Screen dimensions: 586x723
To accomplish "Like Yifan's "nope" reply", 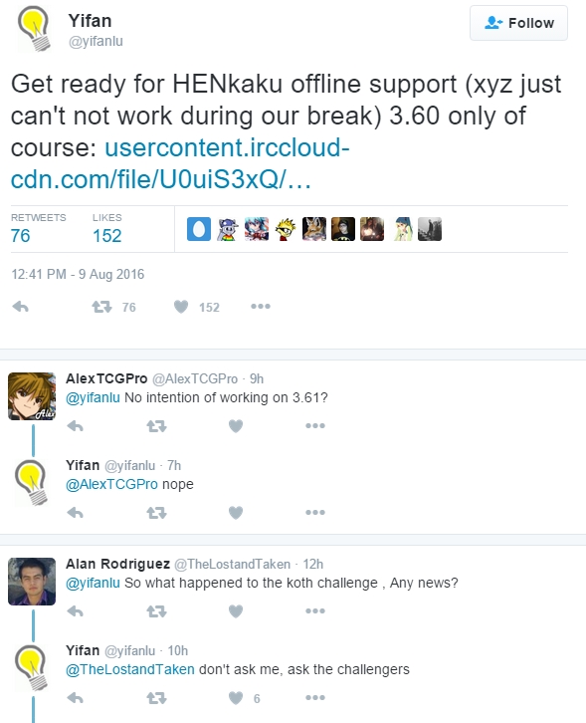I will [236, 513].
